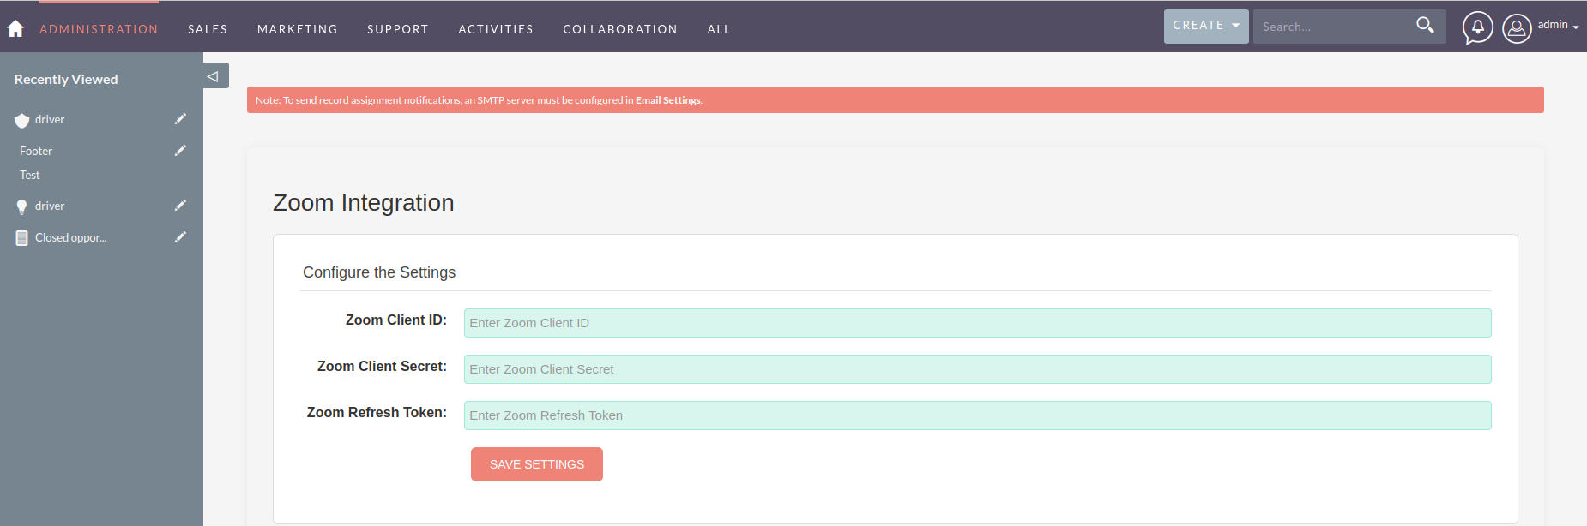Edit the Footer record with the pencil
Screen dimensions: 1587x526
coord(180,151)
